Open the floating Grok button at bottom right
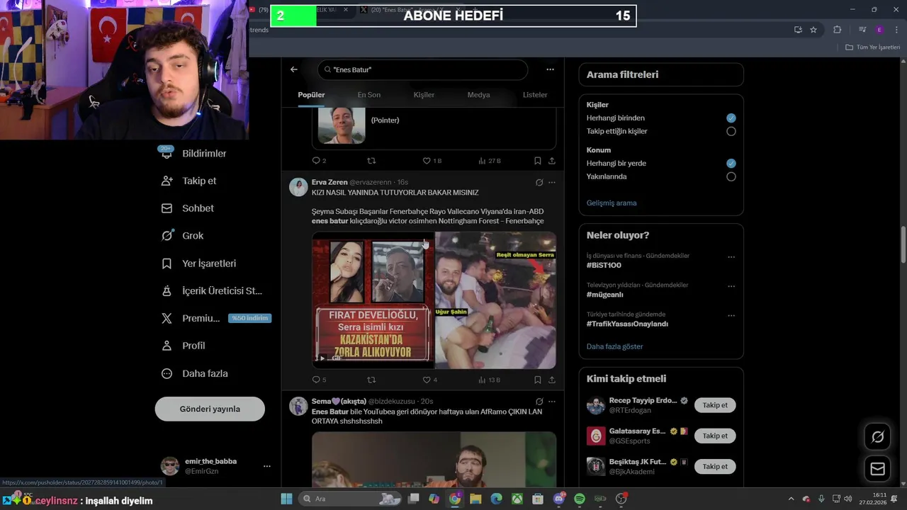 pos(877,436)
